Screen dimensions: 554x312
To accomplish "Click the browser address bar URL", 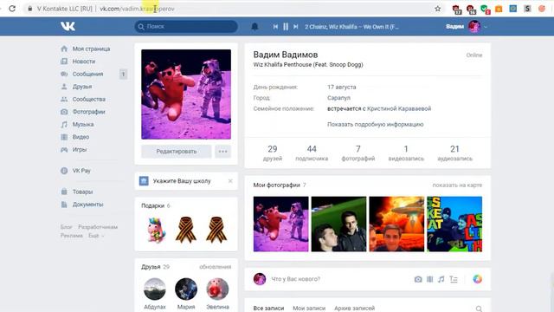I will click(x=137, y=9).
